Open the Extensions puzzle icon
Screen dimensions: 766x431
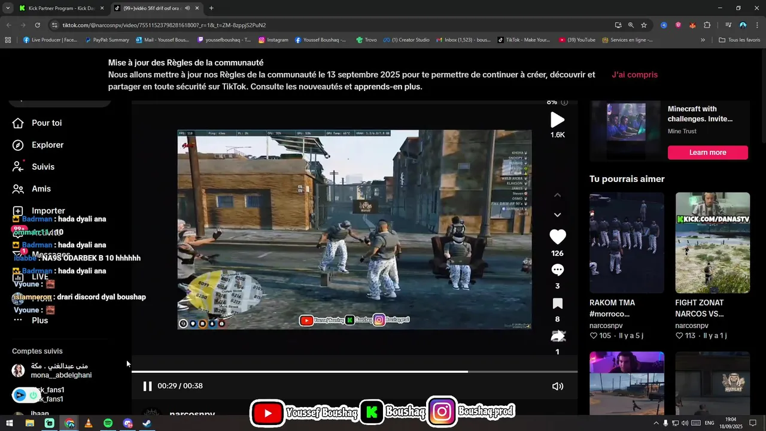pyautogui.click(x=707, y=25)
